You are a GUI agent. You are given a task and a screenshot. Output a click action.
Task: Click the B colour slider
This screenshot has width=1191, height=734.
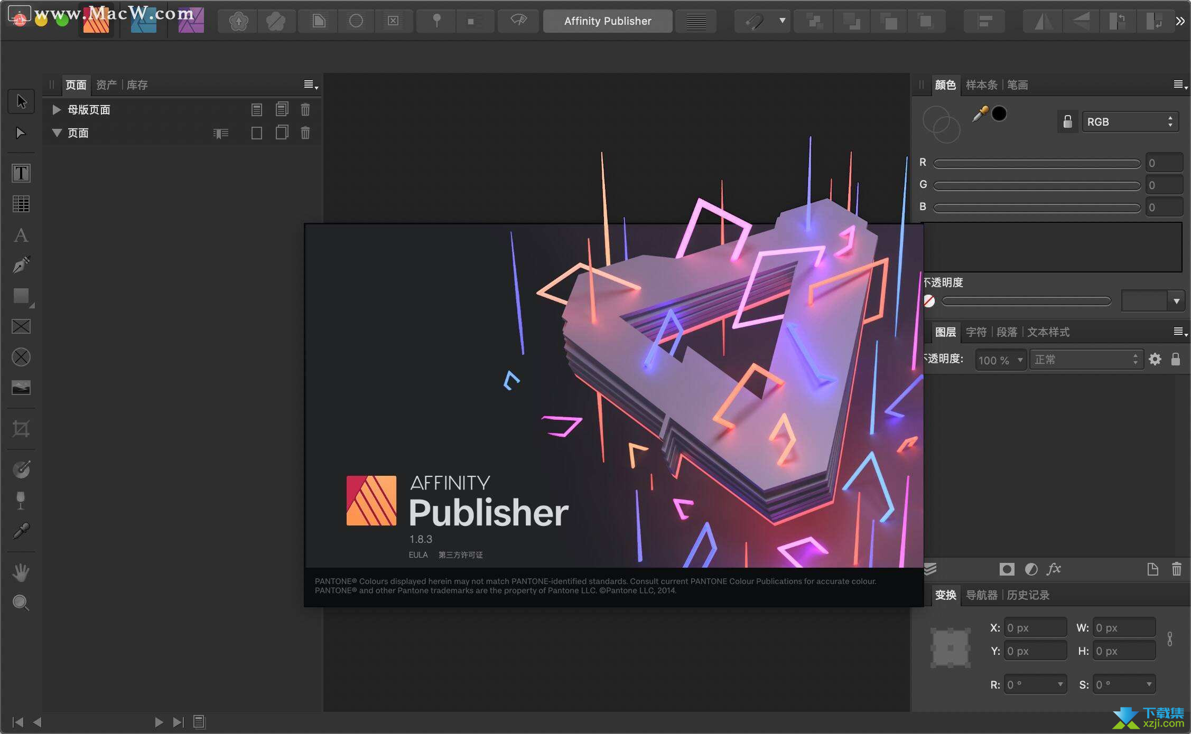coord(1037,208)
